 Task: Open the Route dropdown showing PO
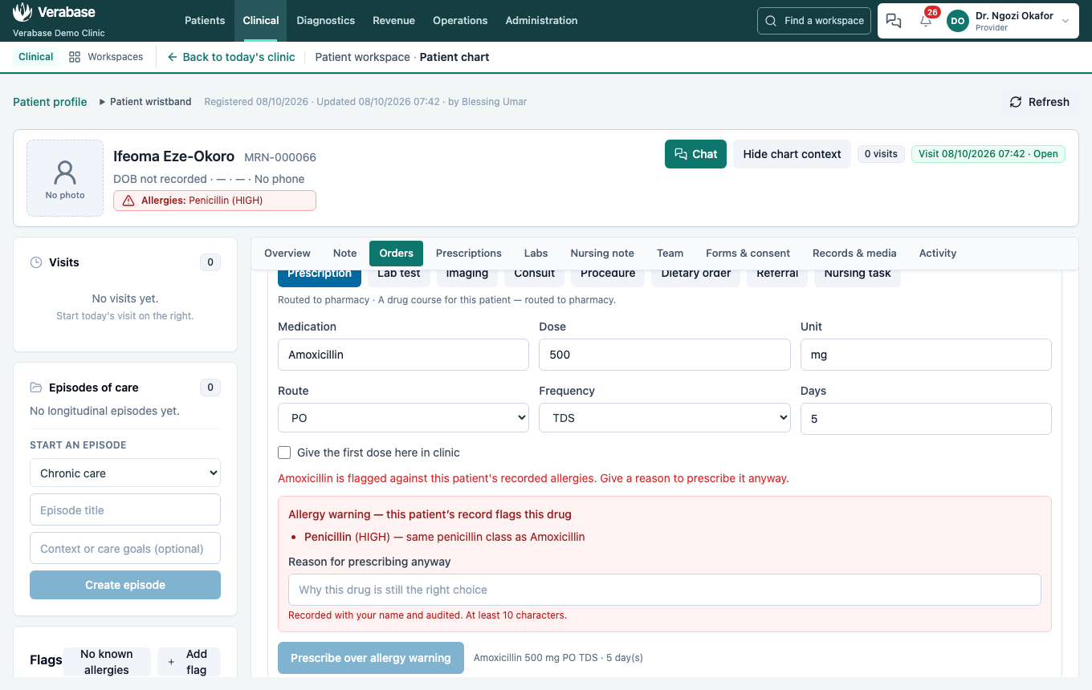(x=403, y=418)
